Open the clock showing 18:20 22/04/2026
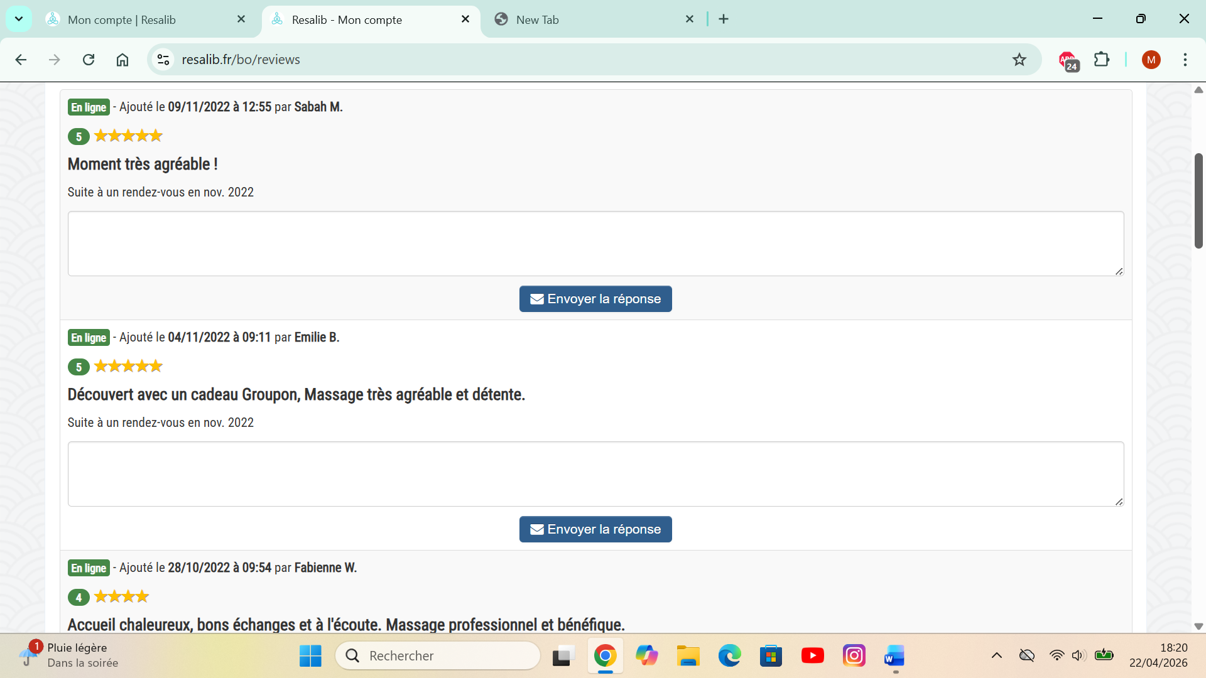The height and width of the screenshot is (678, 1206). 1158,656
